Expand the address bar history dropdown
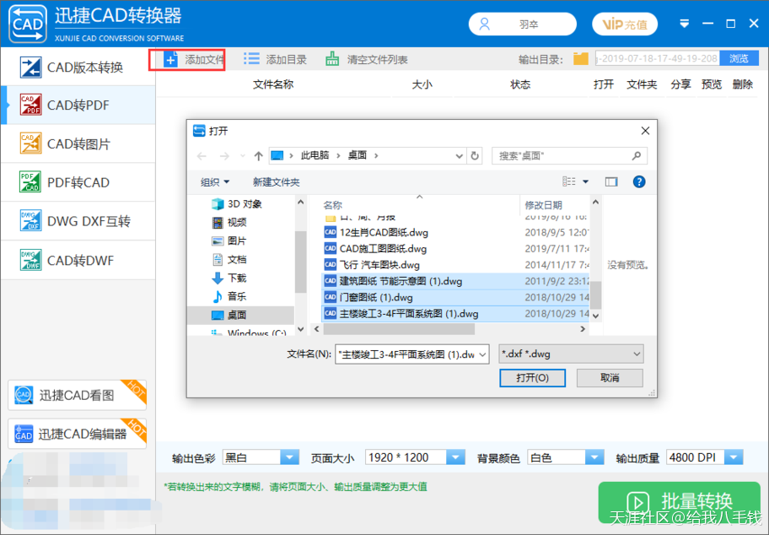Viewport: 769px width, 535px height. pyautogui.click(x=459, y=156)
